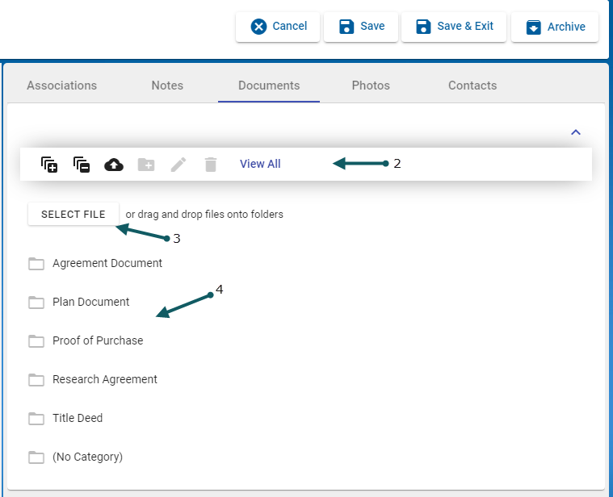This screenshot has width=613, height=497.
Task: Click the Agreement Document folder icon
Action: 36,263
